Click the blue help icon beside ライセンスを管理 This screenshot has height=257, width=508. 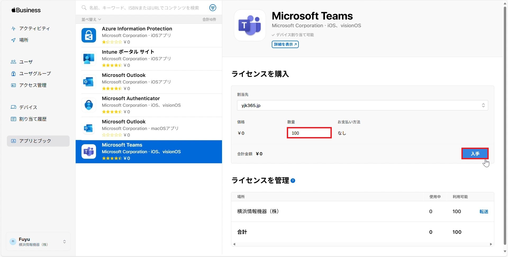click(x=293, y=181)
